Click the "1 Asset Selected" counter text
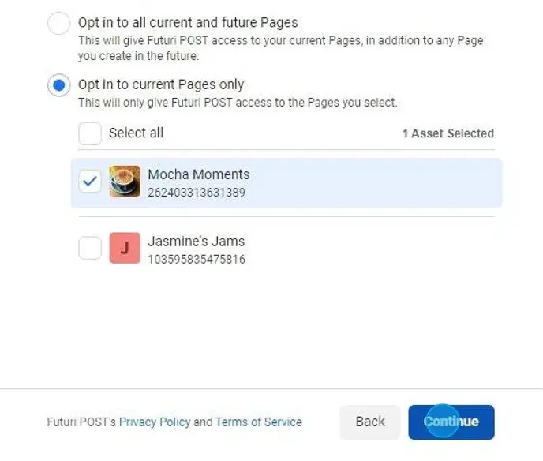This screenshot has width=543, height=461. click(x=448, y=133)
